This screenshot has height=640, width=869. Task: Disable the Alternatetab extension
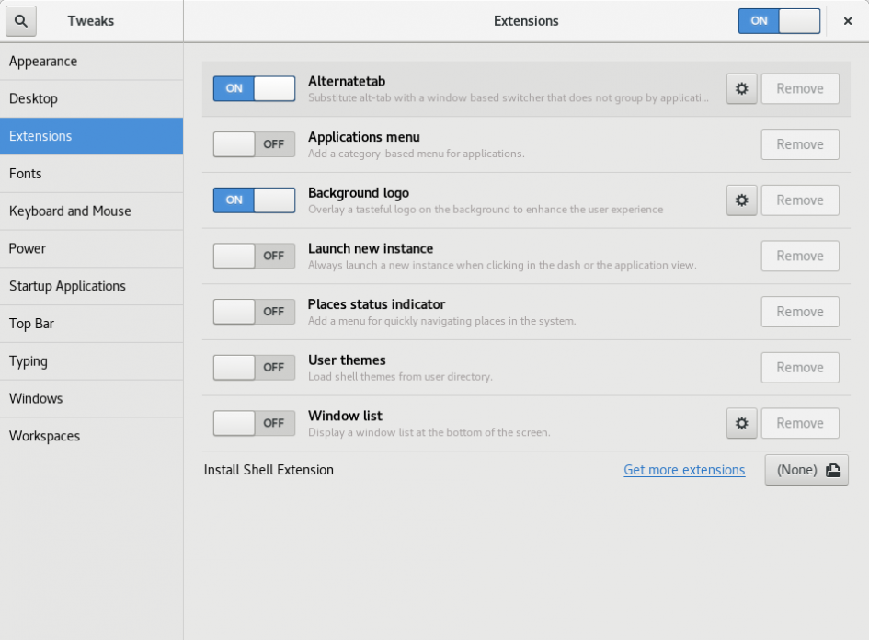pyautogui.click(x=253, y=88)
